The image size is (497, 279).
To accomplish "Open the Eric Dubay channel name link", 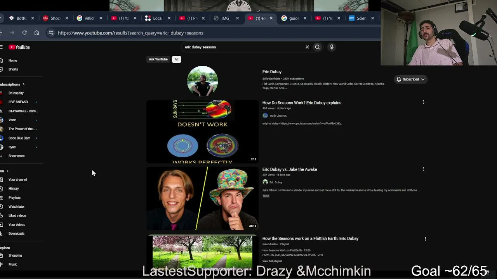I will 272,72.
